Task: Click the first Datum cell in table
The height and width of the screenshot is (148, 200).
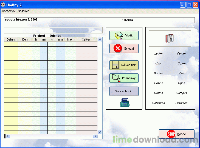Action: pyautogui.click(x=11, y=44)
